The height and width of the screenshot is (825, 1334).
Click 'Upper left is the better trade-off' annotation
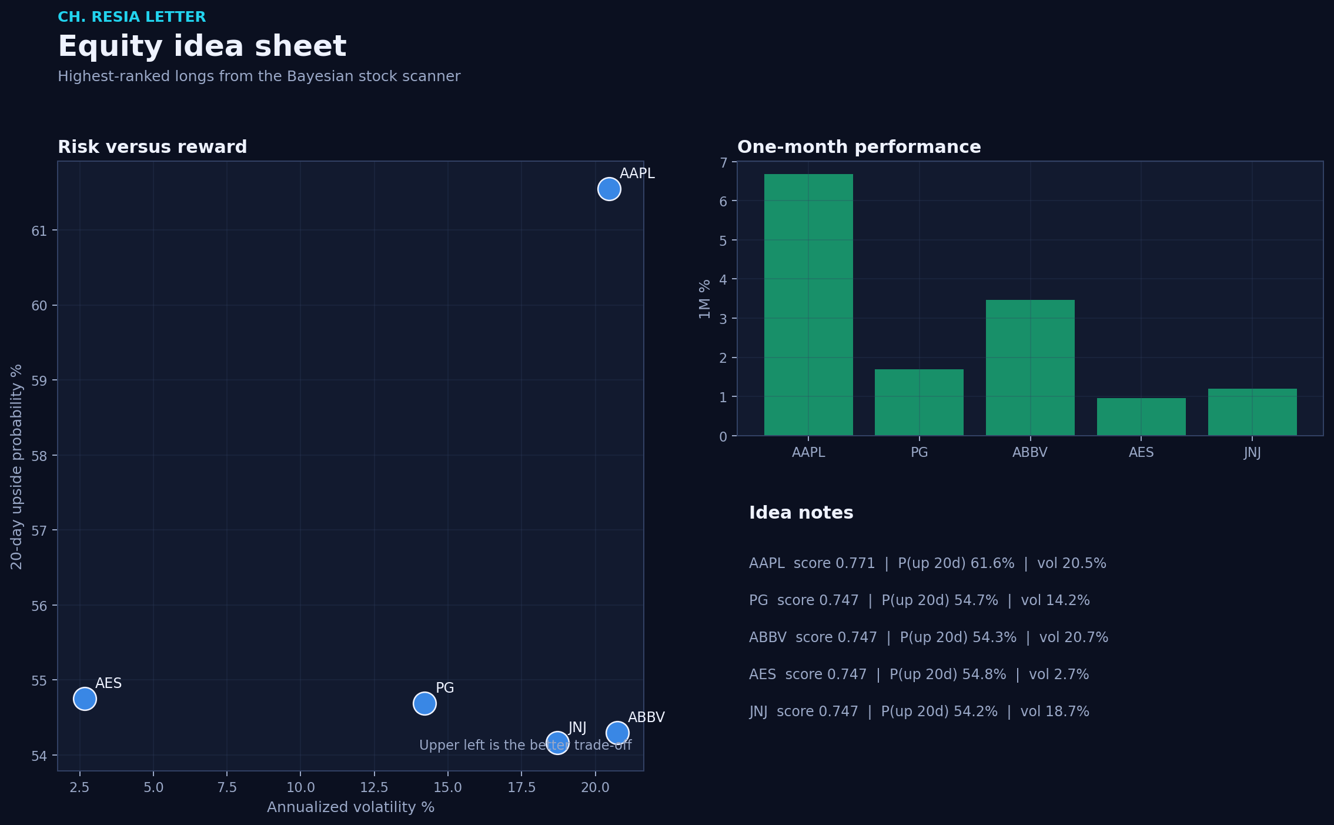click(525, 746)
